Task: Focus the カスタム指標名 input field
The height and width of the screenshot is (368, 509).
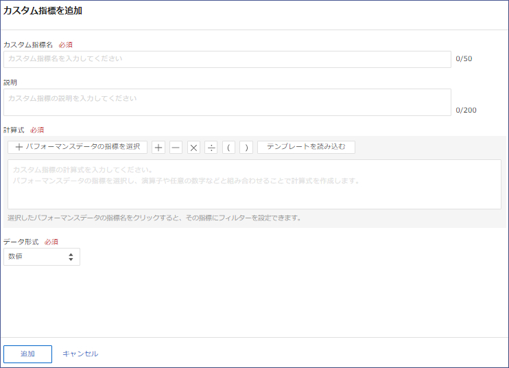Action: coord(227,59)
